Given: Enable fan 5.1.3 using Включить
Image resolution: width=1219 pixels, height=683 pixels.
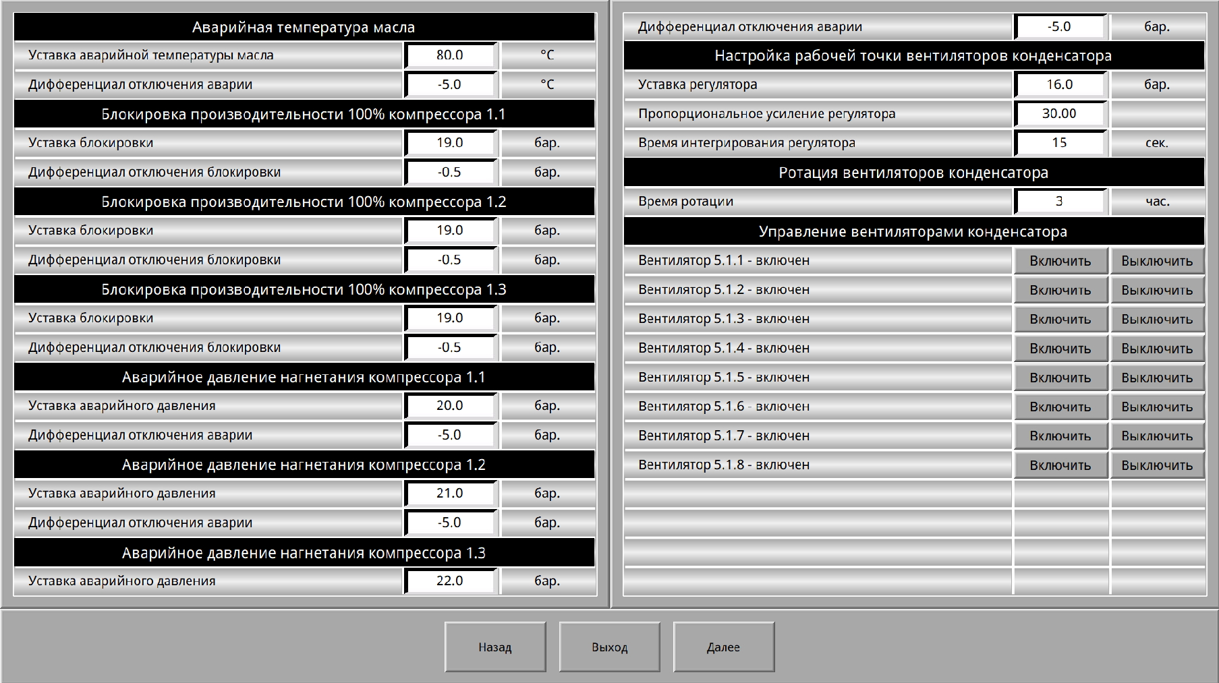Looking at the screenshot, I should 1060,319.
